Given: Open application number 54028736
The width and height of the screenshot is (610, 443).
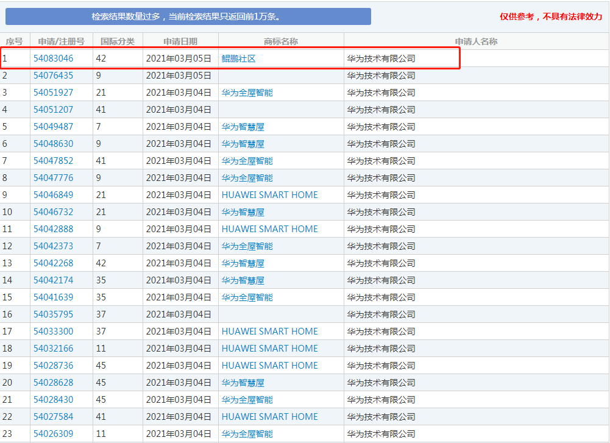Looking at the screenshot, I should pyautogui.click(x=53, y=366).
